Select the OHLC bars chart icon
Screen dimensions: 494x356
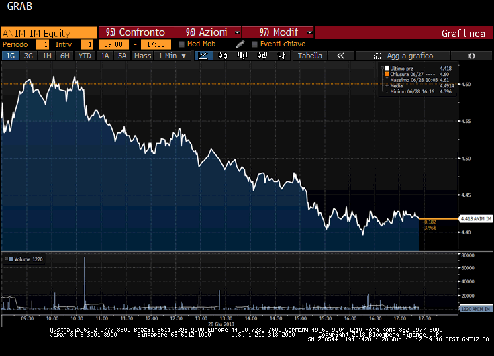281,56
